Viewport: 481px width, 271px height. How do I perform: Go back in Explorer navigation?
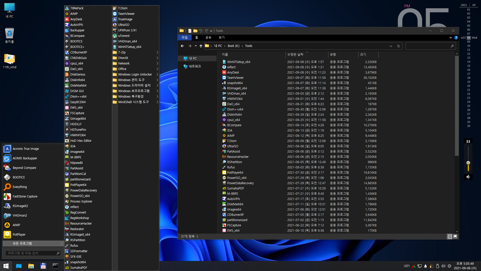click(x=182, y=46)
